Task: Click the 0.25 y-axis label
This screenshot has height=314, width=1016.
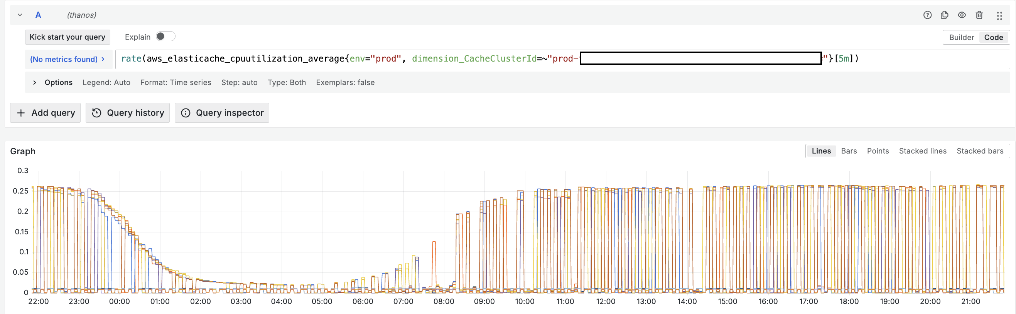Action: (20, 191)
